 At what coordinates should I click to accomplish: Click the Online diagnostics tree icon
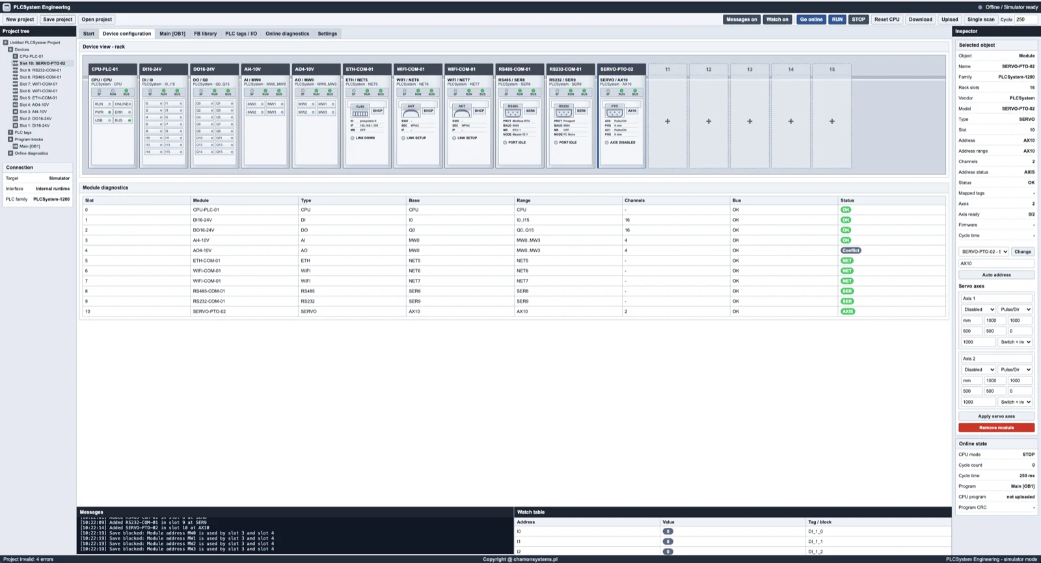[x=10, y=153]
